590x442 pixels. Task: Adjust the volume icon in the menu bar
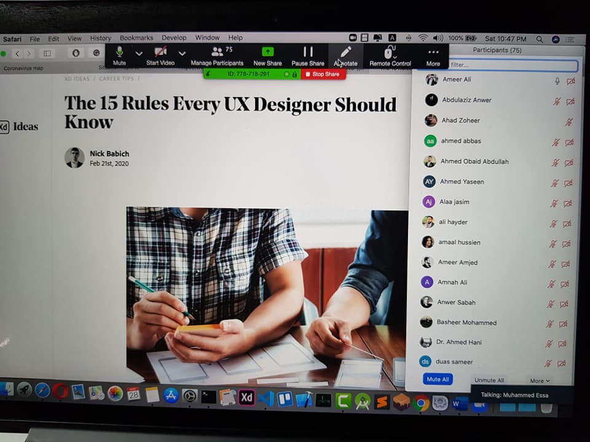click(x=438, y=38)
